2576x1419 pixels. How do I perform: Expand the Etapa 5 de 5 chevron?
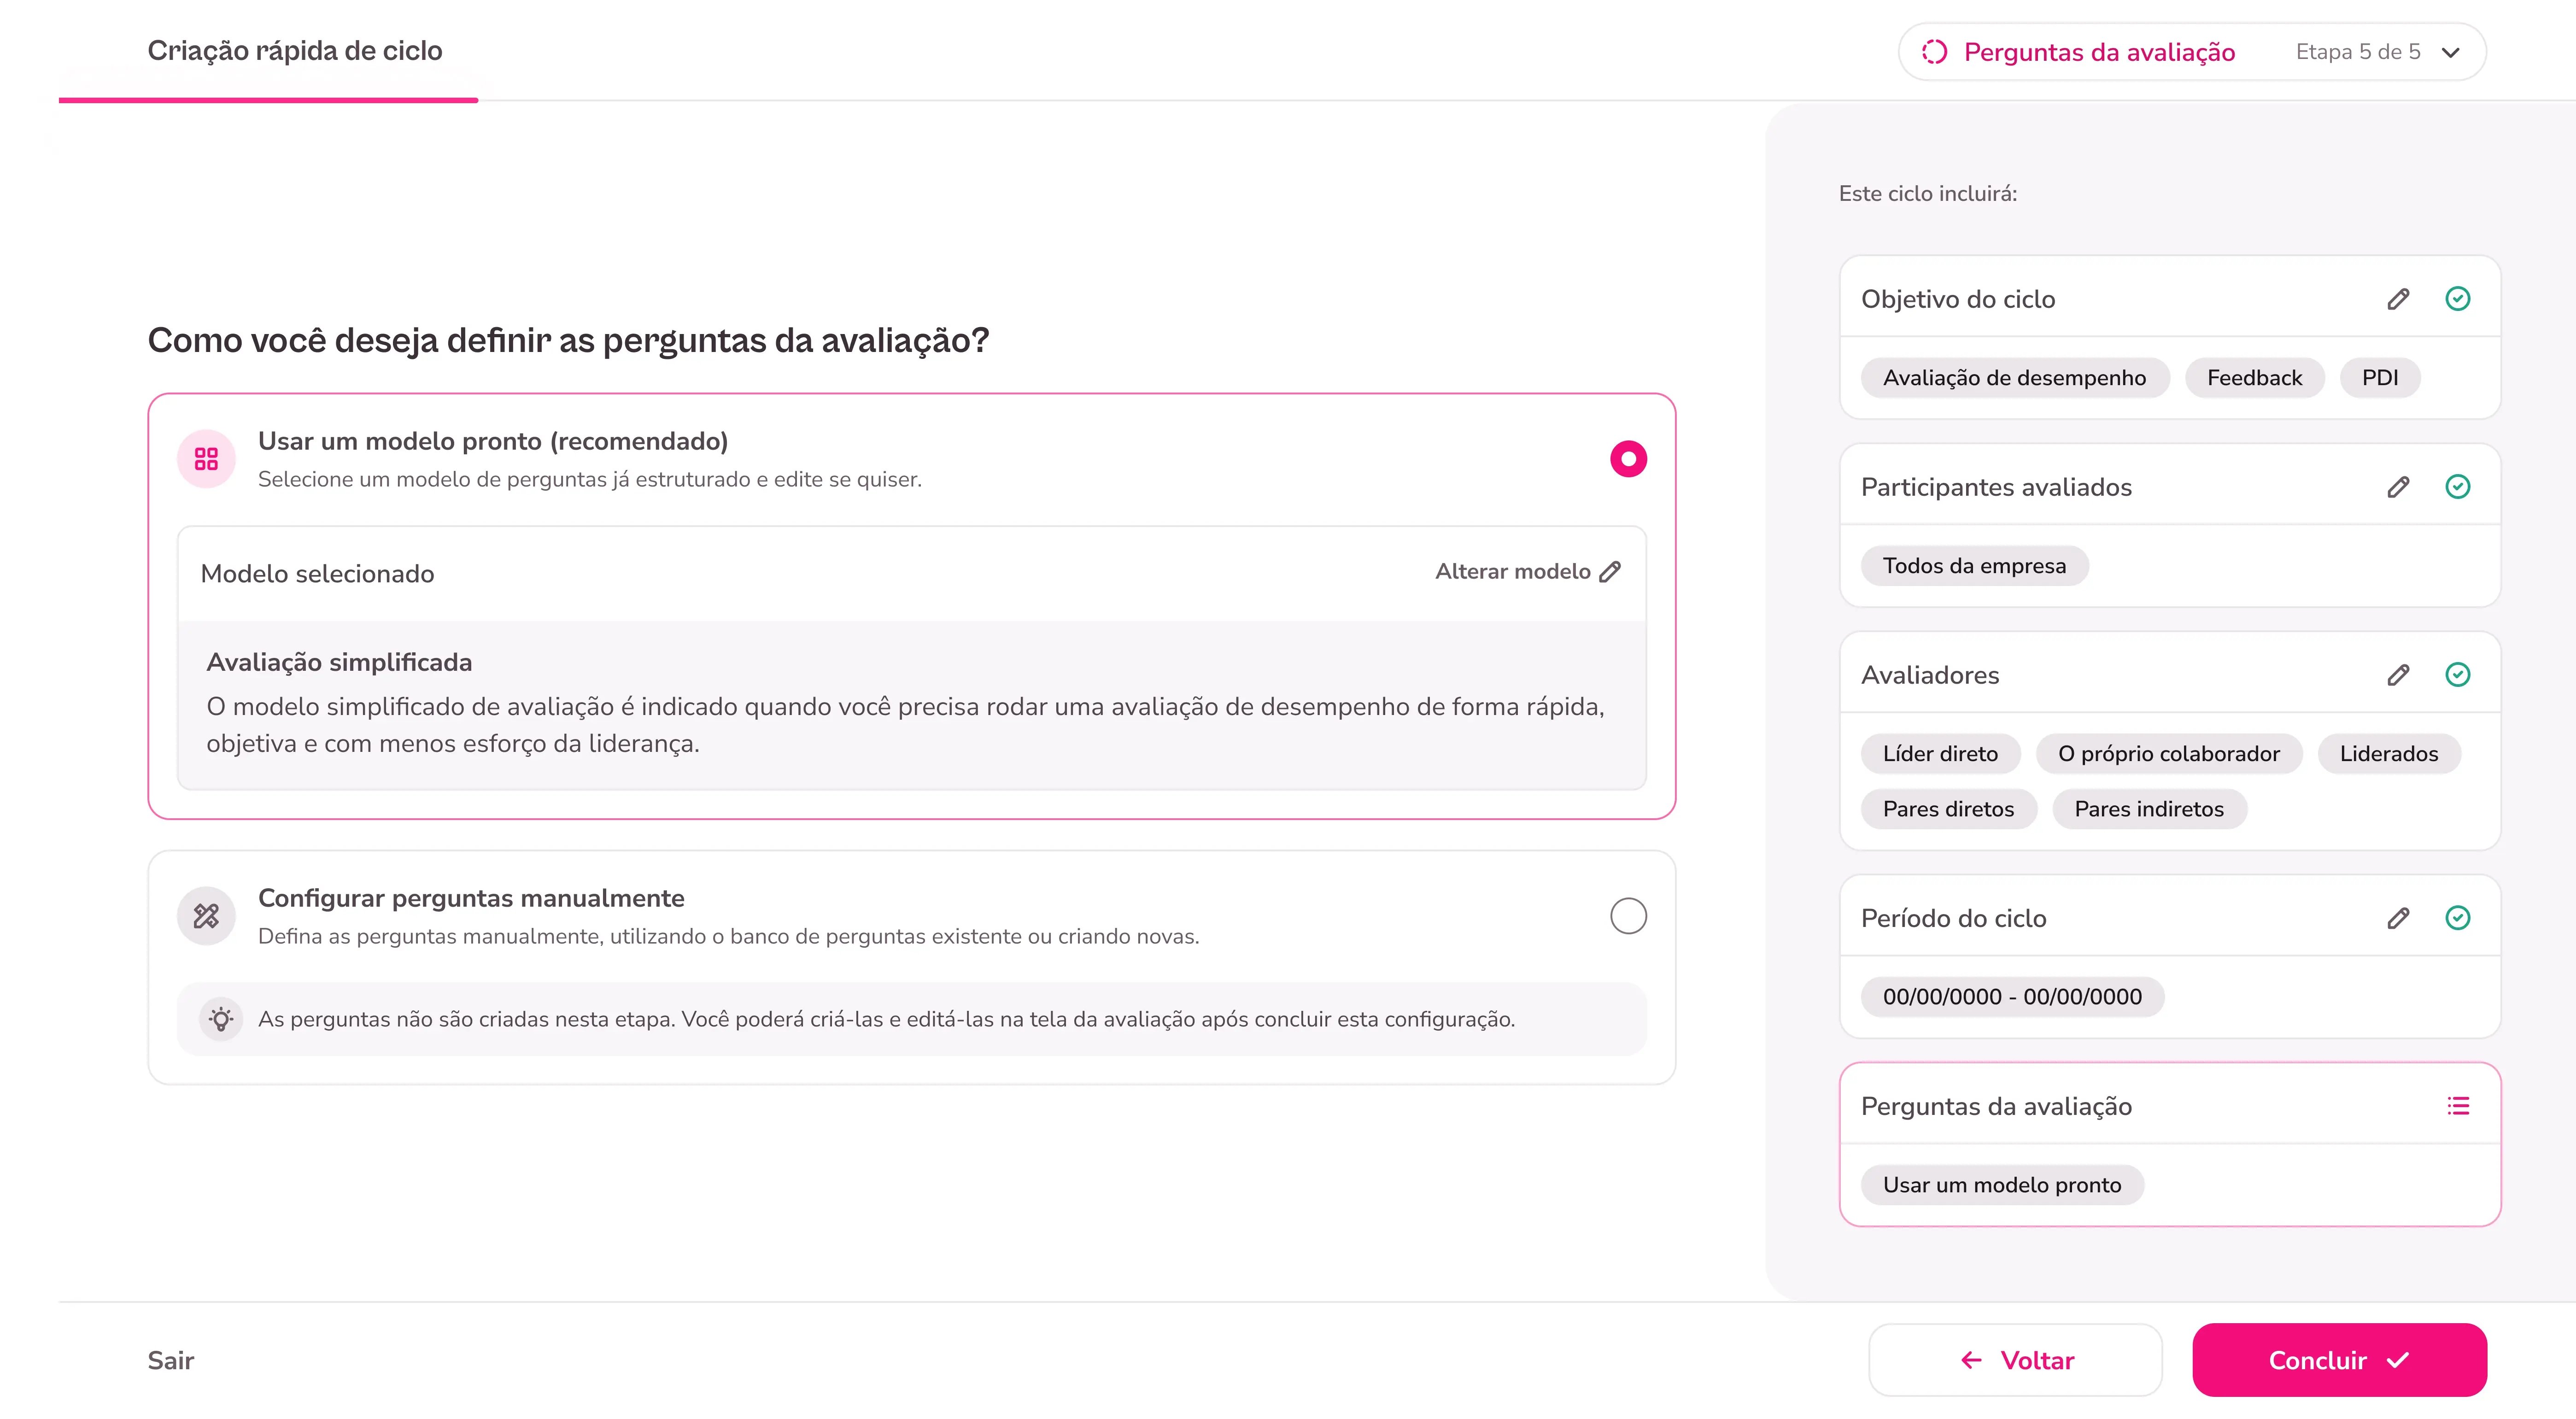click(2450, 52)
